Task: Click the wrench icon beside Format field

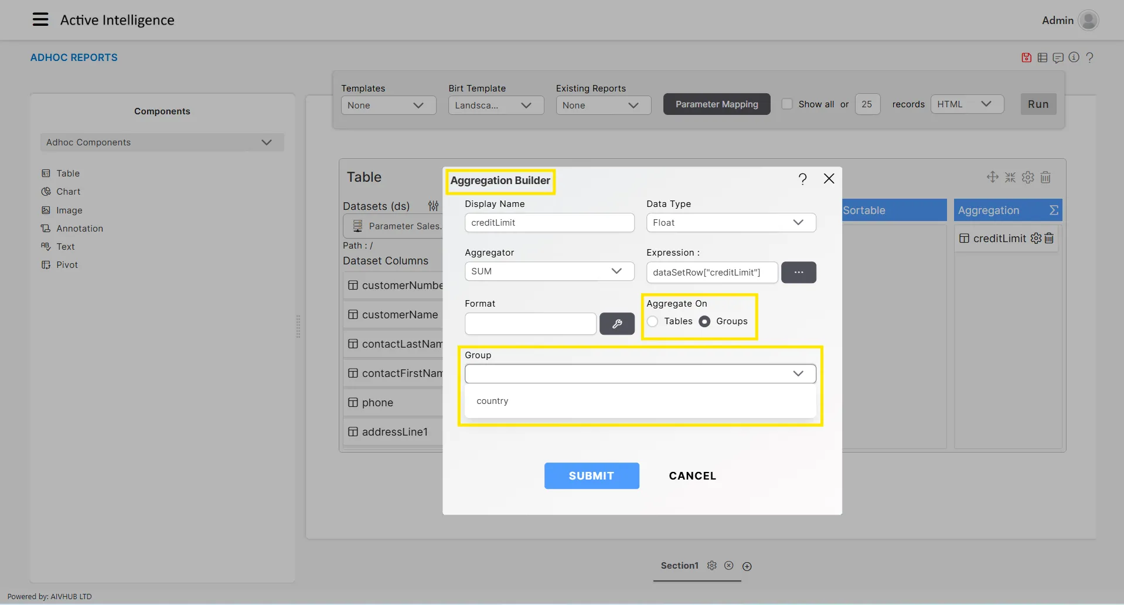Action: 617,324
